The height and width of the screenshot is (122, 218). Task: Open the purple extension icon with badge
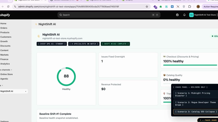[x=155, y=7]
